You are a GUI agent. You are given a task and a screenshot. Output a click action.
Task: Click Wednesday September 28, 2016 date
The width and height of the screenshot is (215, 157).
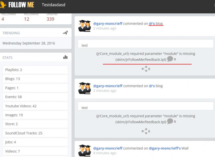point(29,43)
